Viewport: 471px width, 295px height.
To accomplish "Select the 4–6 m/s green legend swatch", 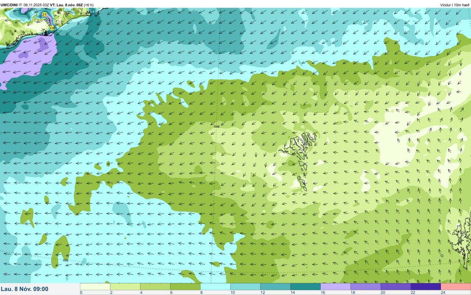I will click(x=155, y=287).
